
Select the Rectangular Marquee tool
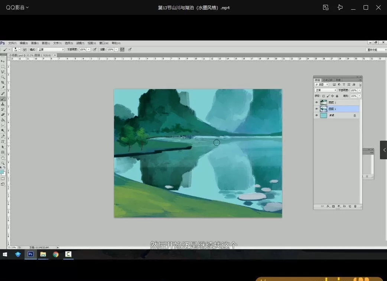pos(3,66)
